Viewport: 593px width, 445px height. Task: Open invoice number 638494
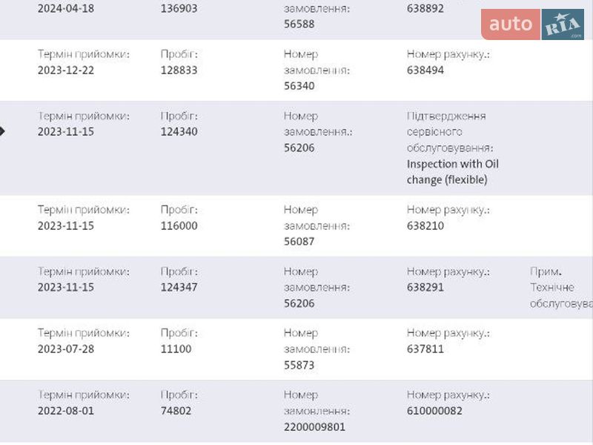(425, 70)
